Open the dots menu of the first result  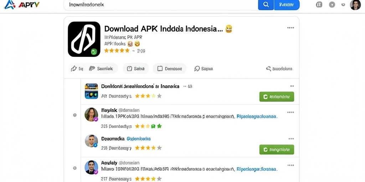pyautogui.click(x=292, y=86)
